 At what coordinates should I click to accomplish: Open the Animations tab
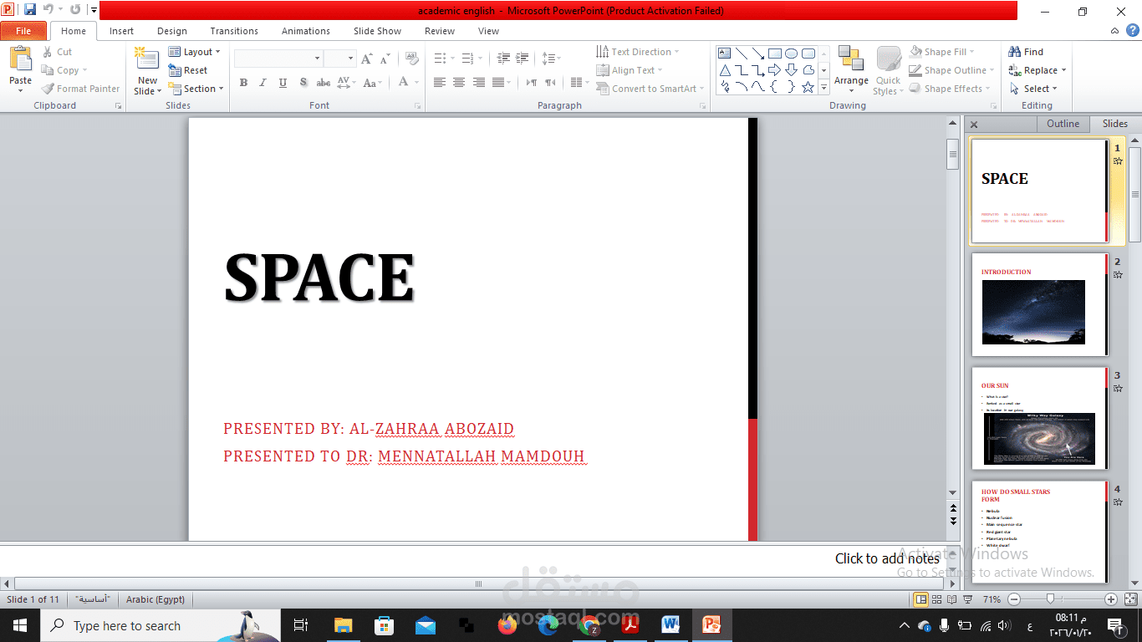coord(306,31)
